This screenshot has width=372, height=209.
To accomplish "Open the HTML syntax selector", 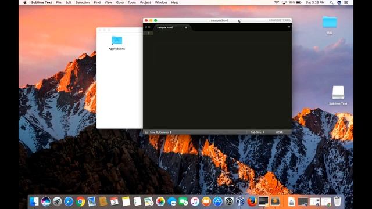I will [279, 132].
